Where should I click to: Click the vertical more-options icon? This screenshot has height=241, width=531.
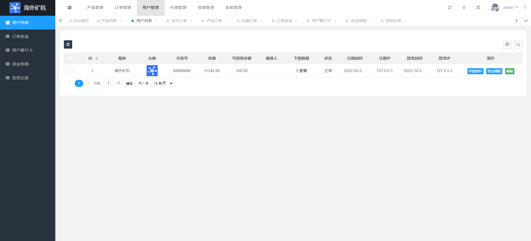[525, 8]
